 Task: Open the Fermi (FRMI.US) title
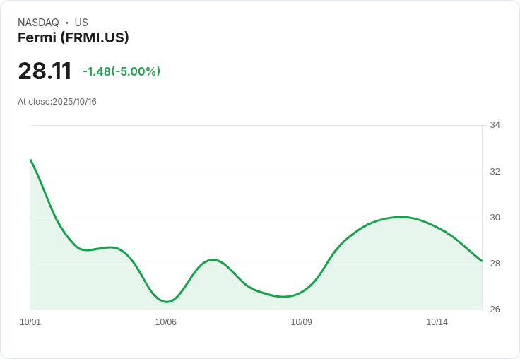pos(73,38)
